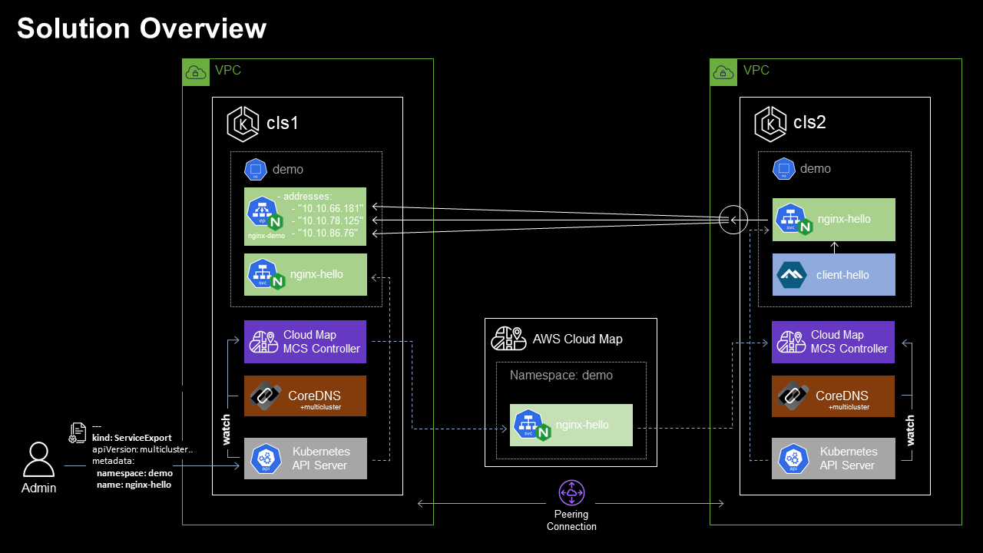Image resolution: width=983 pixels, height=553 pixels.
Task: Click the Admin caption
Action: [38, 488]
